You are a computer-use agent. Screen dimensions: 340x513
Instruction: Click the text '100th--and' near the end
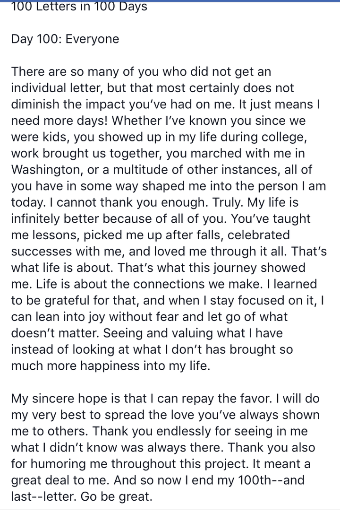click(271, 480)
